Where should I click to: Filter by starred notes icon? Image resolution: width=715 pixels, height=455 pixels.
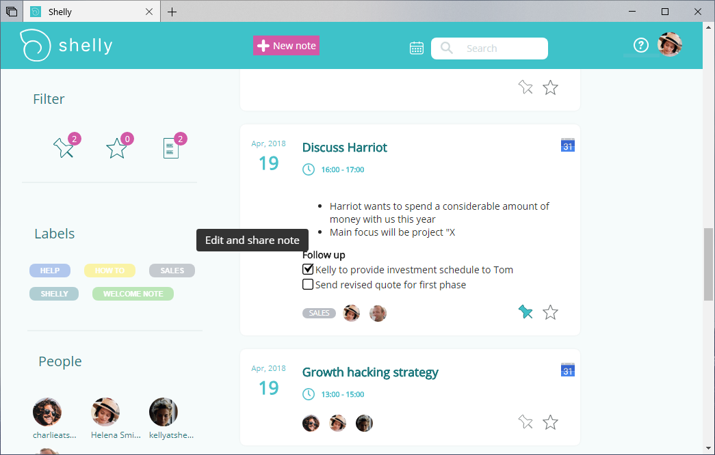coord(116,148)
